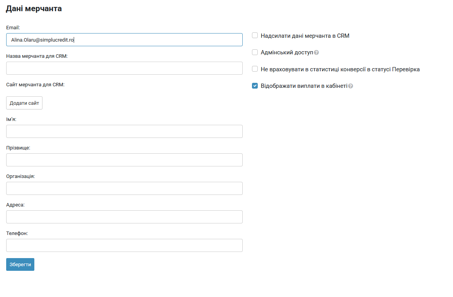Image resolution: width=453 pixels, height=297 pixels.
Task: Enable Надсилати дані мерчанта в CRM checkbox
Action: (255, 35)
